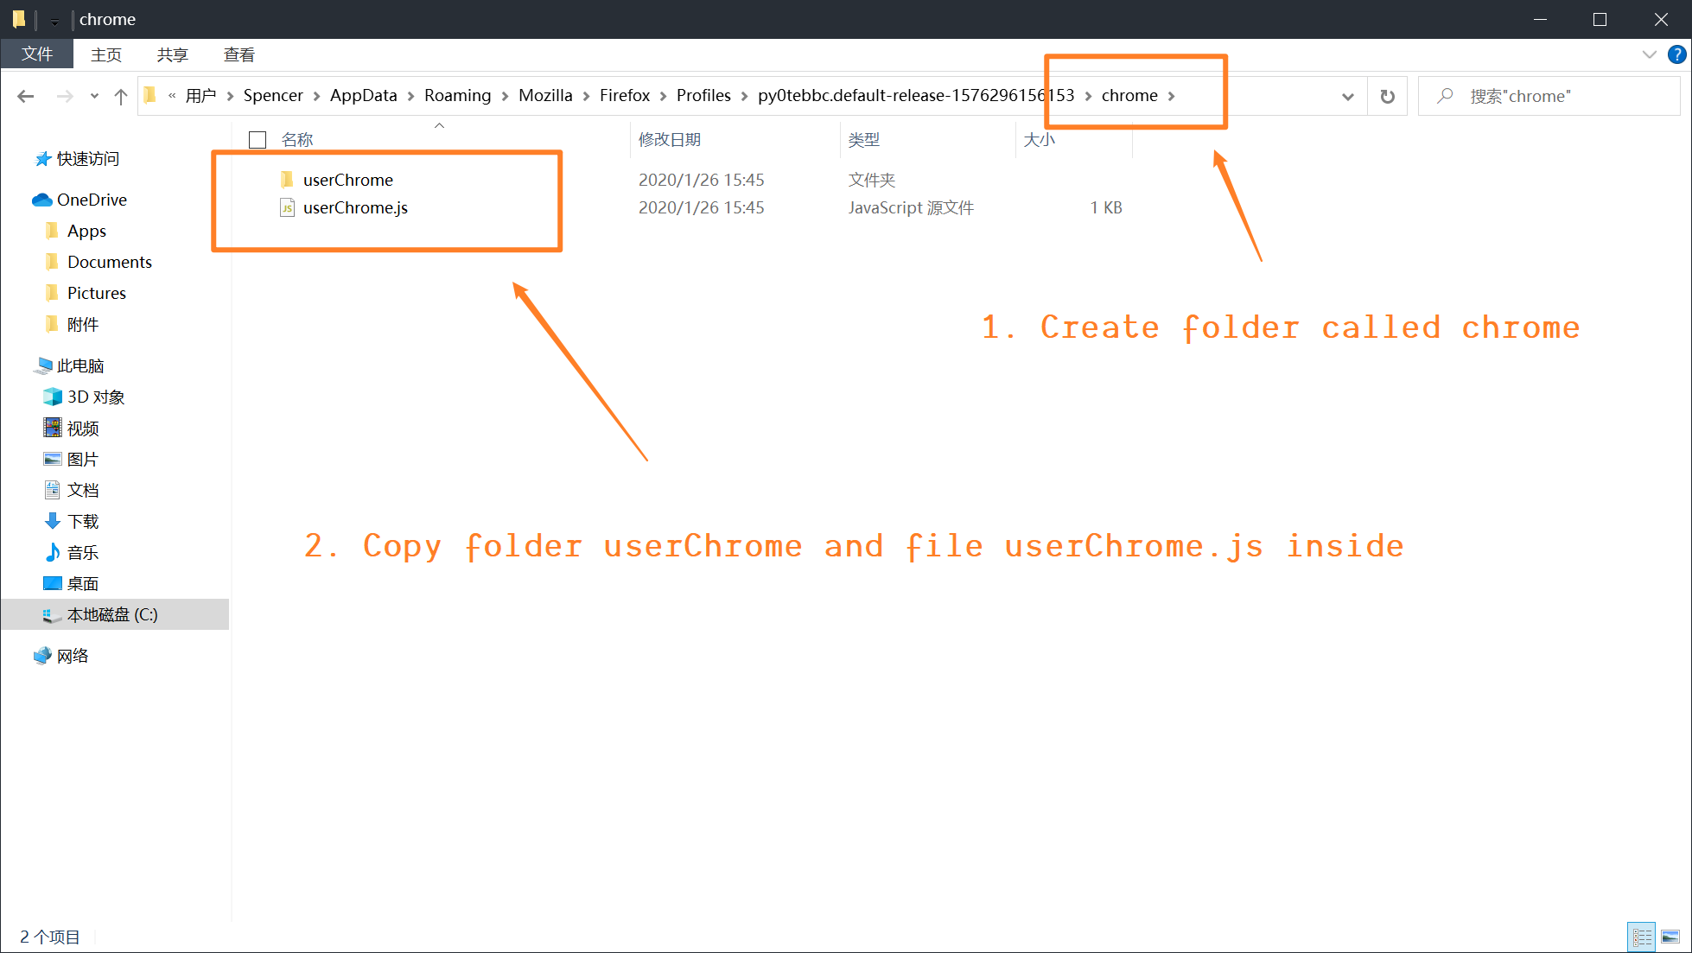Click Mozilla in the breadcrumb path
1692x953 pixels.
coord(544,95)
